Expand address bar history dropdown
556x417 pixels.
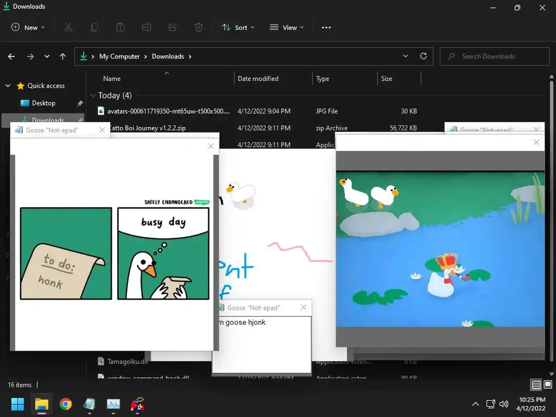[405, 56]
